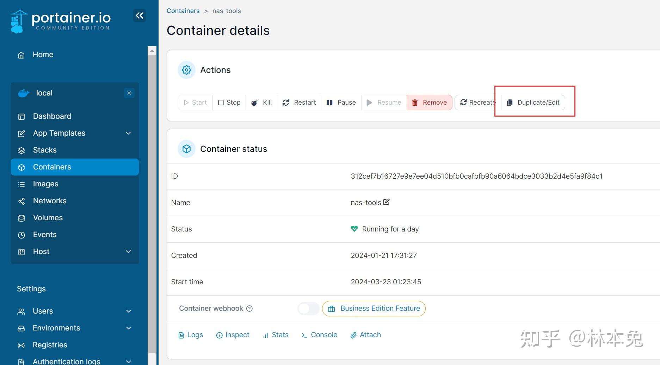Open the Registries section in sidebar
The height and width of the screenshot is (365, 660).
click(50, 345)
